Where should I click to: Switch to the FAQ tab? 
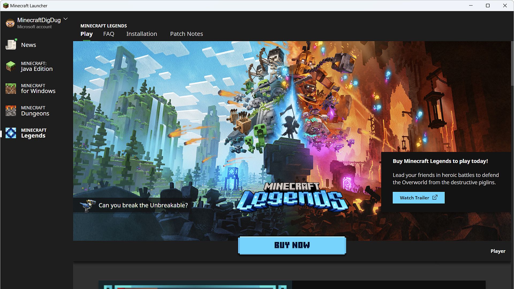[109, 34]
